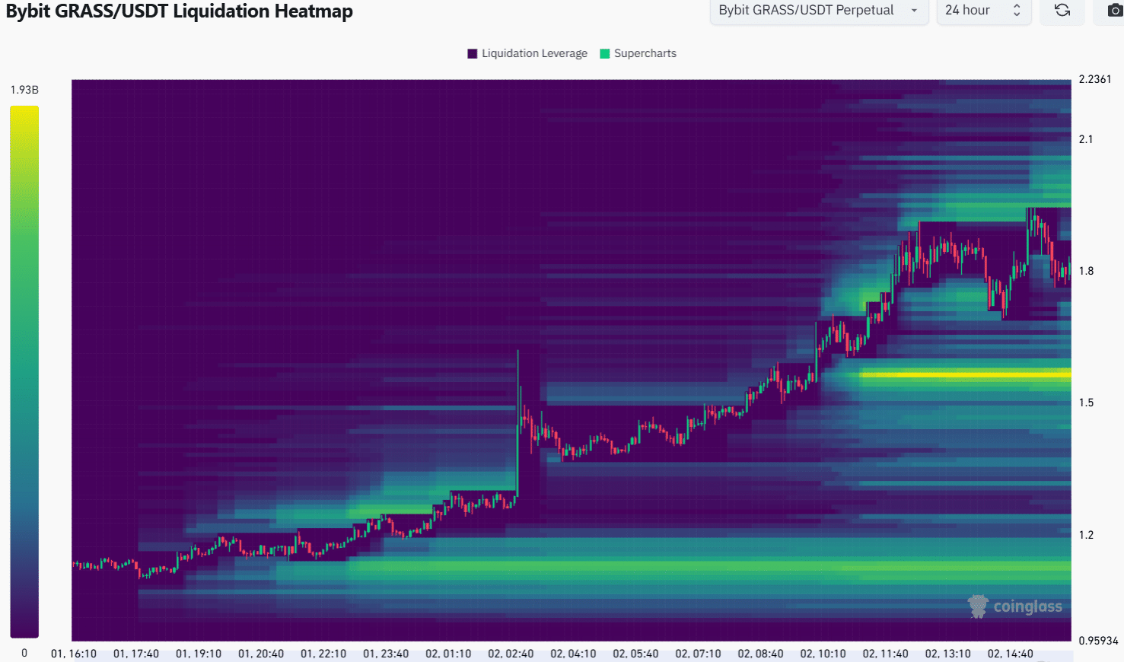
Task: Click the bright yellow liquidation band near 1.55
Action: [965, 374]
